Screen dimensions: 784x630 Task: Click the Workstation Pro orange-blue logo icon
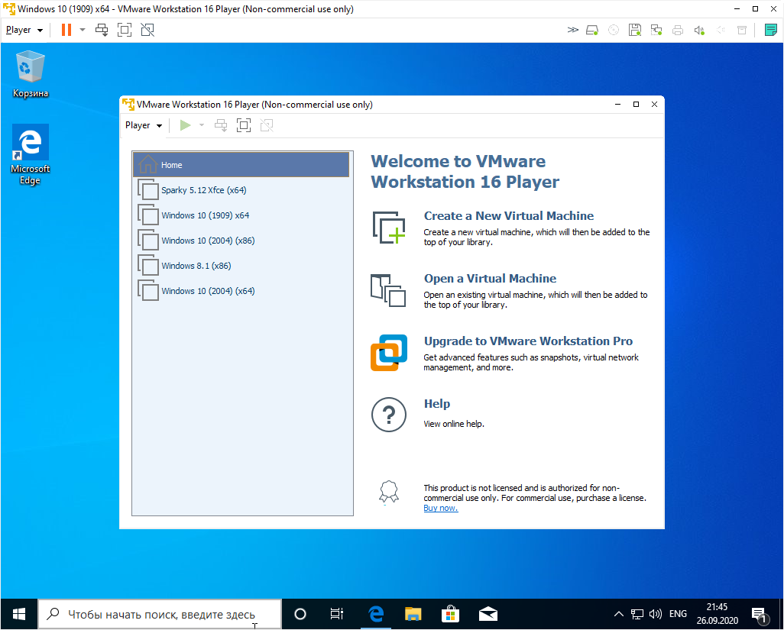pyautogui.click(x=388, y=353)
